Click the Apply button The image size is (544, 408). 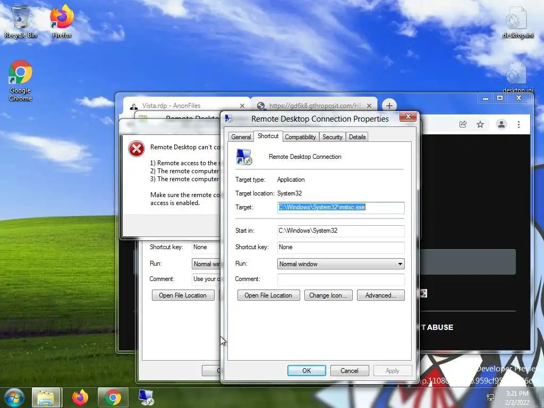point(393,370)
